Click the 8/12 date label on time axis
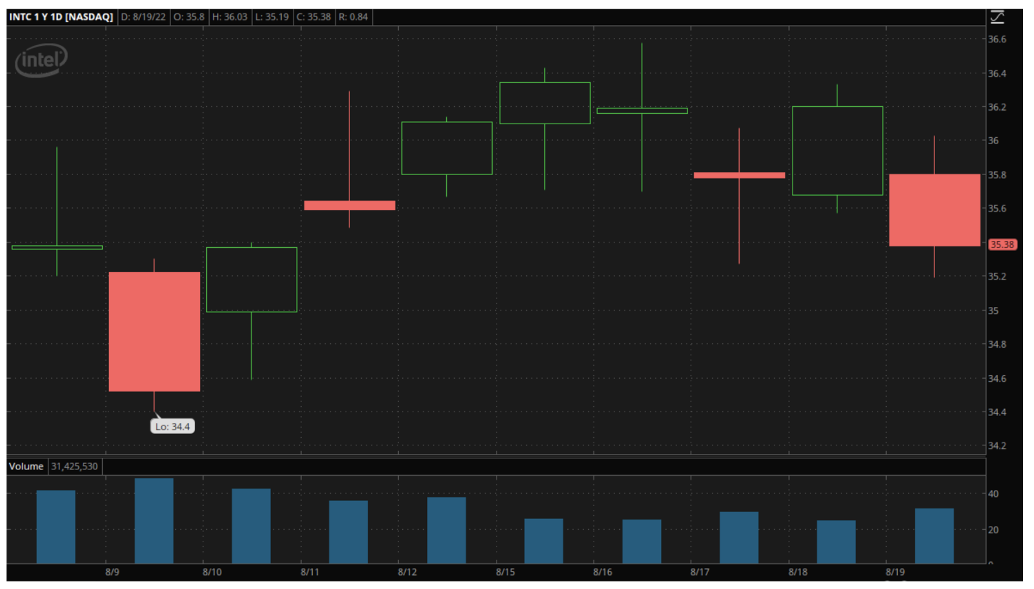Screen dimensions: 1034x589 (407, 572)
